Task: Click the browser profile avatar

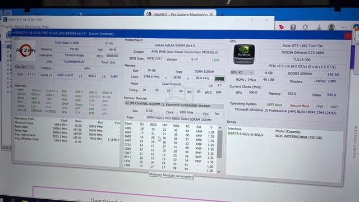Action: click(332, 27)
